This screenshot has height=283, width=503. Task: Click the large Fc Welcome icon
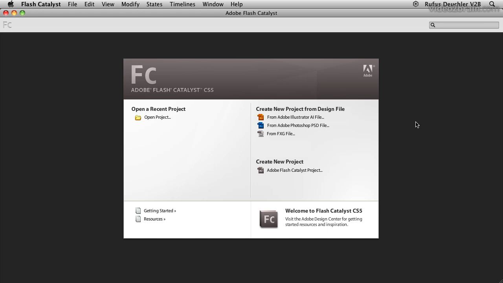(269, 219)
